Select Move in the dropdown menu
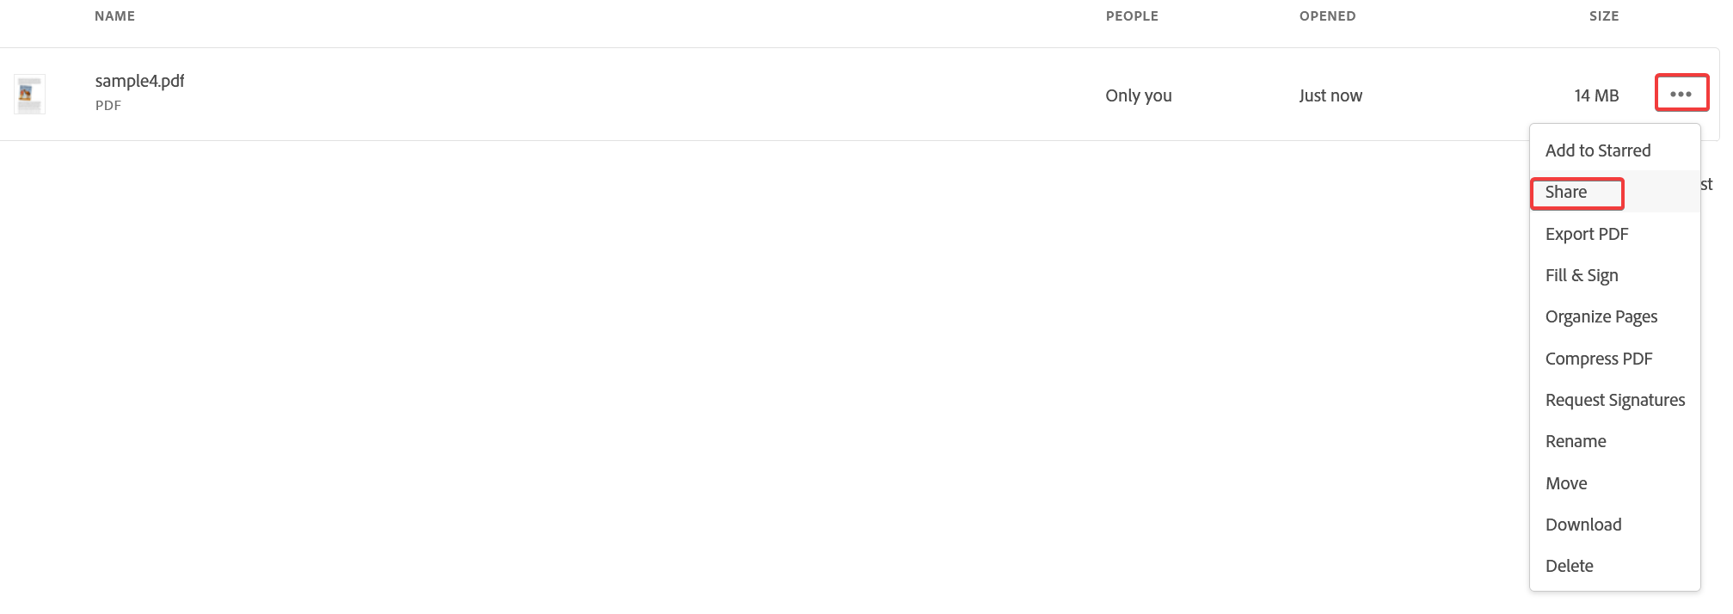 (1565, 483)
